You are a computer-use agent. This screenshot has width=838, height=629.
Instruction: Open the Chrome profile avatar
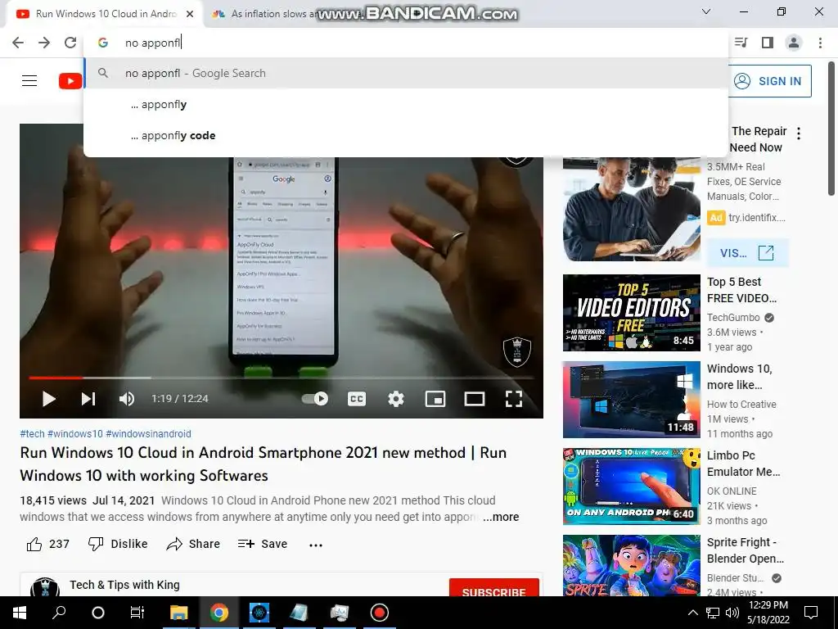pyautogui.click(x=794, y=43)
